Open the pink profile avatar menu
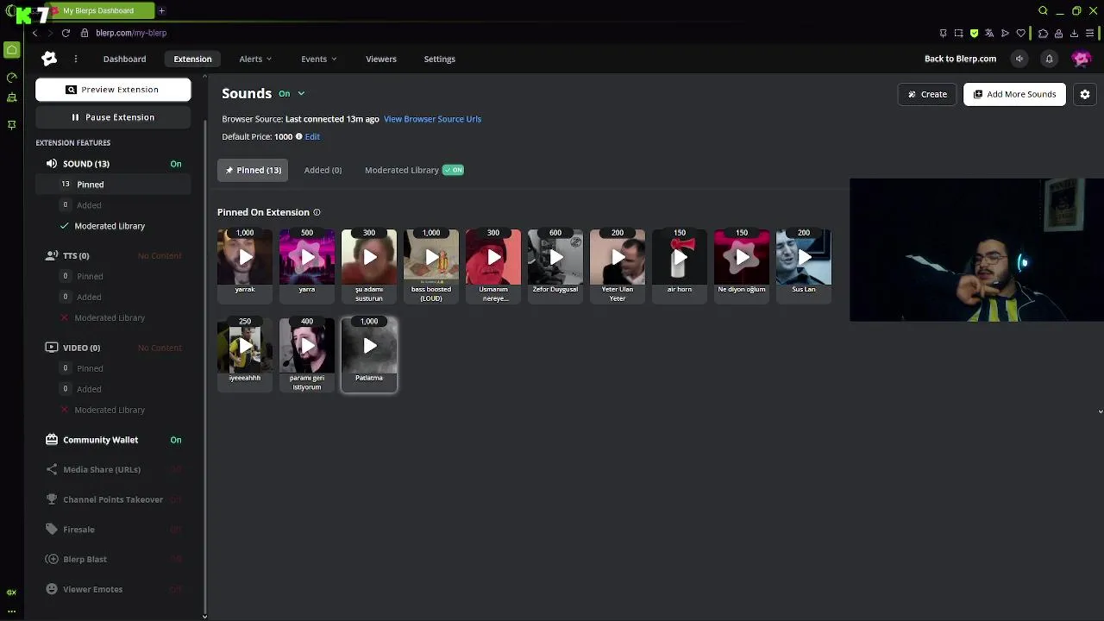Screen dimensions: 1104x621 click(x=1081, y=59)
